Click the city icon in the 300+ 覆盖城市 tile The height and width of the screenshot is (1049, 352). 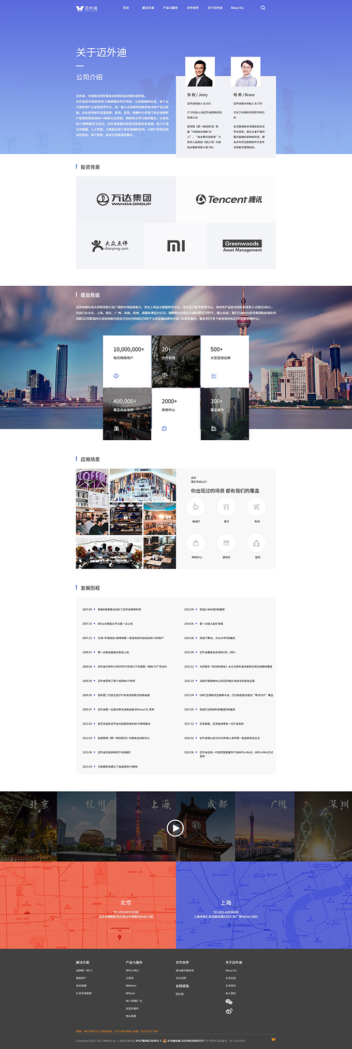[x=213, y=428]
